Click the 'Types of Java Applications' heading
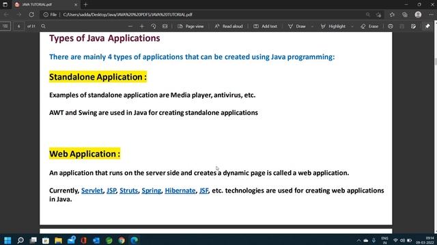The width and height of the screenshot is (437, 245). click(x=104, y=38)
